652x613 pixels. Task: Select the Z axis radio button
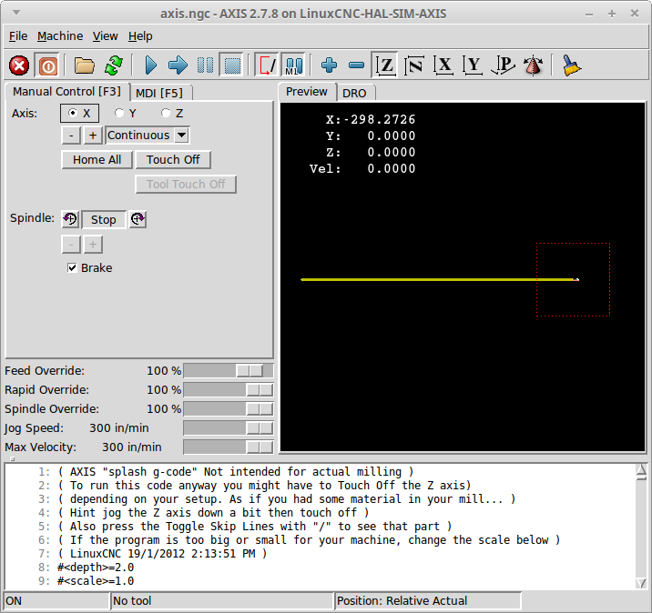[x=166, y=113]
